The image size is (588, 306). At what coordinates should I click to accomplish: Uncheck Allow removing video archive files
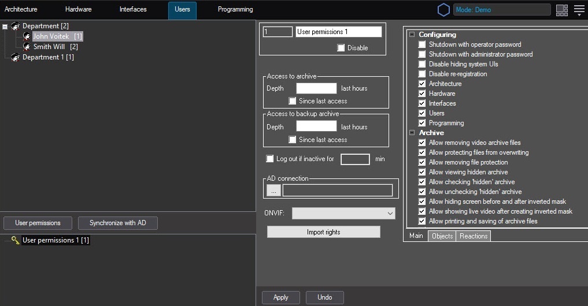point(422,143)
